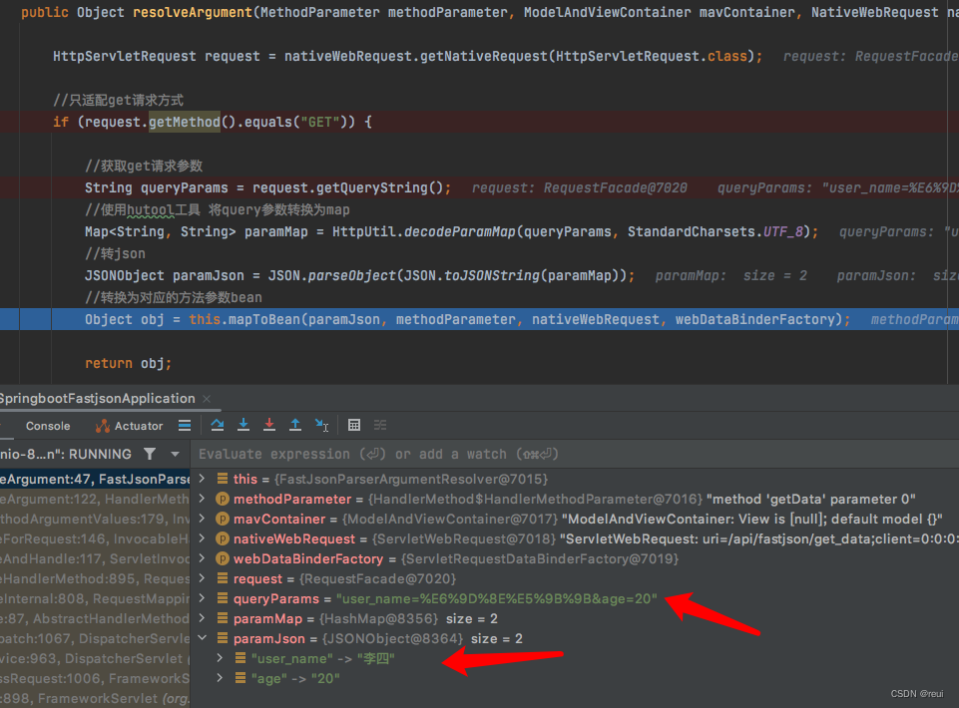Expand the "age" entry in paramJson
This screenshot has width=959, height=708.
pos(221,679)
